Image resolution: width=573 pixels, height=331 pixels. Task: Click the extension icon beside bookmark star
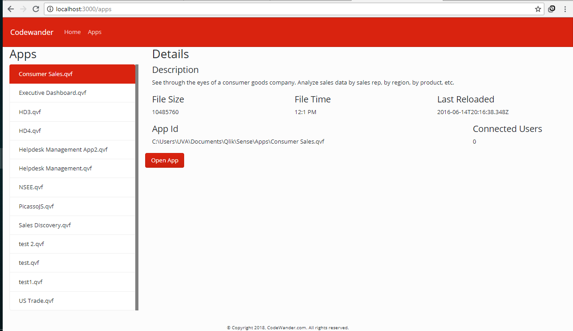552,9
